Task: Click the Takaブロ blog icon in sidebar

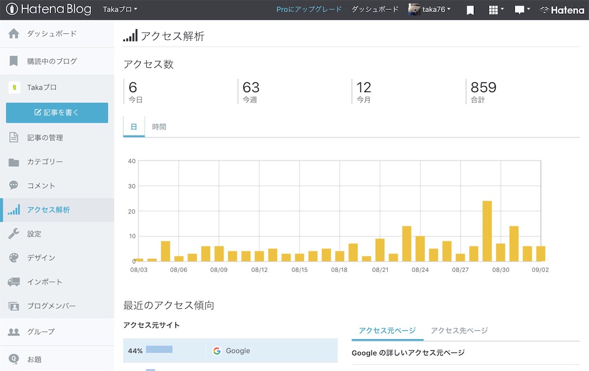Action: [14, 87]
